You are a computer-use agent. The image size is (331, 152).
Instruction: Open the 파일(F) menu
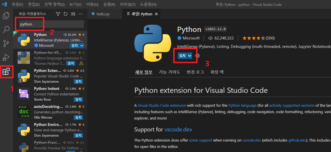coord(17,4)
